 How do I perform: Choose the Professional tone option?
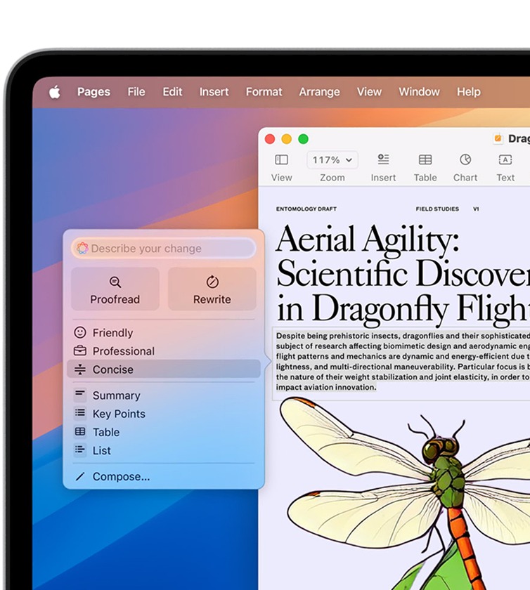click(x=164, y=351)
